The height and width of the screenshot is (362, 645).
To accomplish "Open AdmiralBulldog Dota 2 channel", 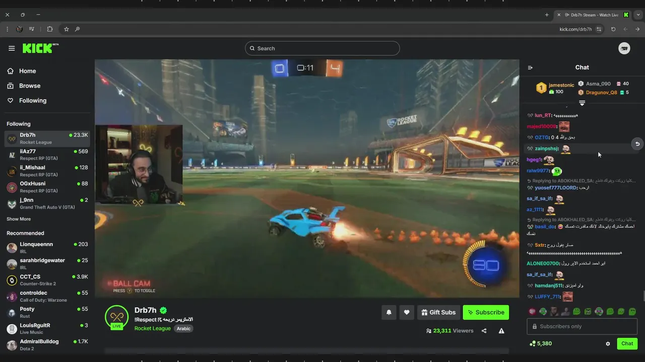I will [47, 345].
